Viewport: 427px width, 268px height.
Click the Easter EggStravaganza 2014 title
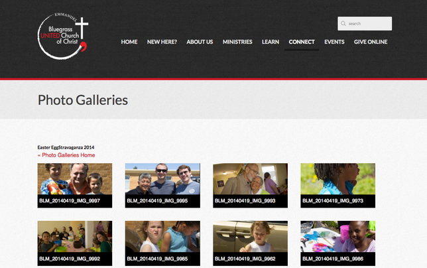coord(66,147)
